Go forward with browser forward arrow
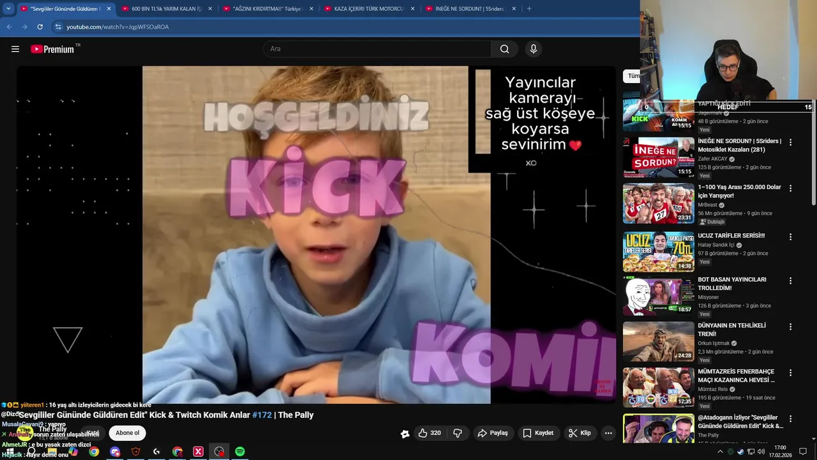The height and width of the screenshot is (460, 817). tap(24, 27)
